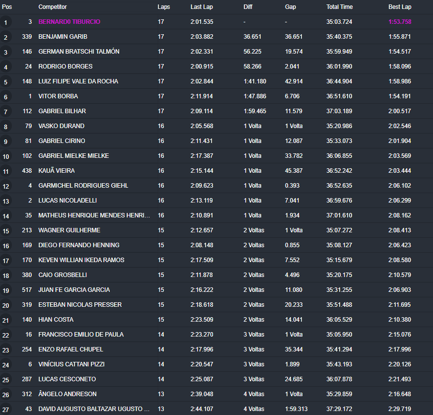This screenshot has width=433, height=415.
Task: Click total time 35:15.679
Action: [x=339, y=261]
